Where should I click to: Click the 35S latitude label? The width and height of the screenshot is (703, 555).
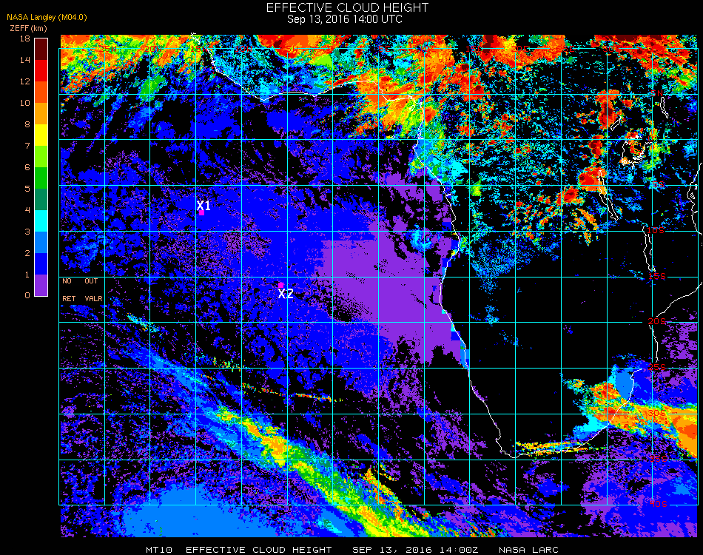[658, 459]
